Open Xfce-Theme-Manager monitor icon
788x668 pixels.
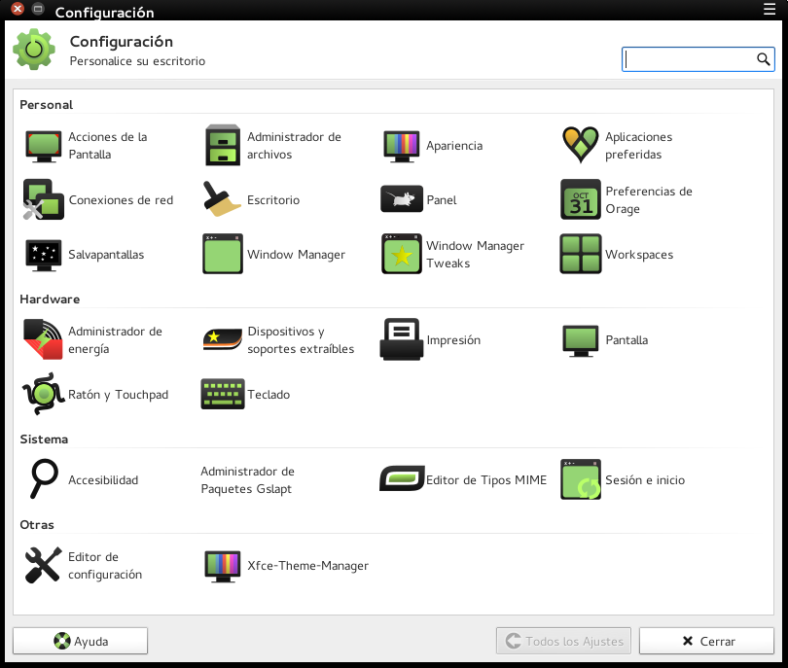coord(223,566)
